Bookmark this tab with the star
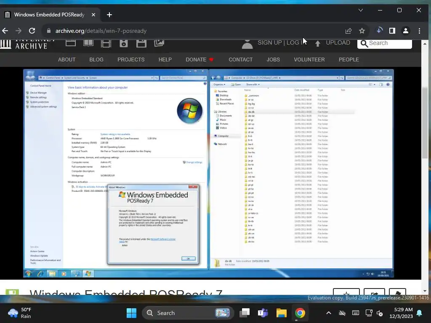This screenshot has width=431, height=323. pyautogui.click(x=362, y=31)
